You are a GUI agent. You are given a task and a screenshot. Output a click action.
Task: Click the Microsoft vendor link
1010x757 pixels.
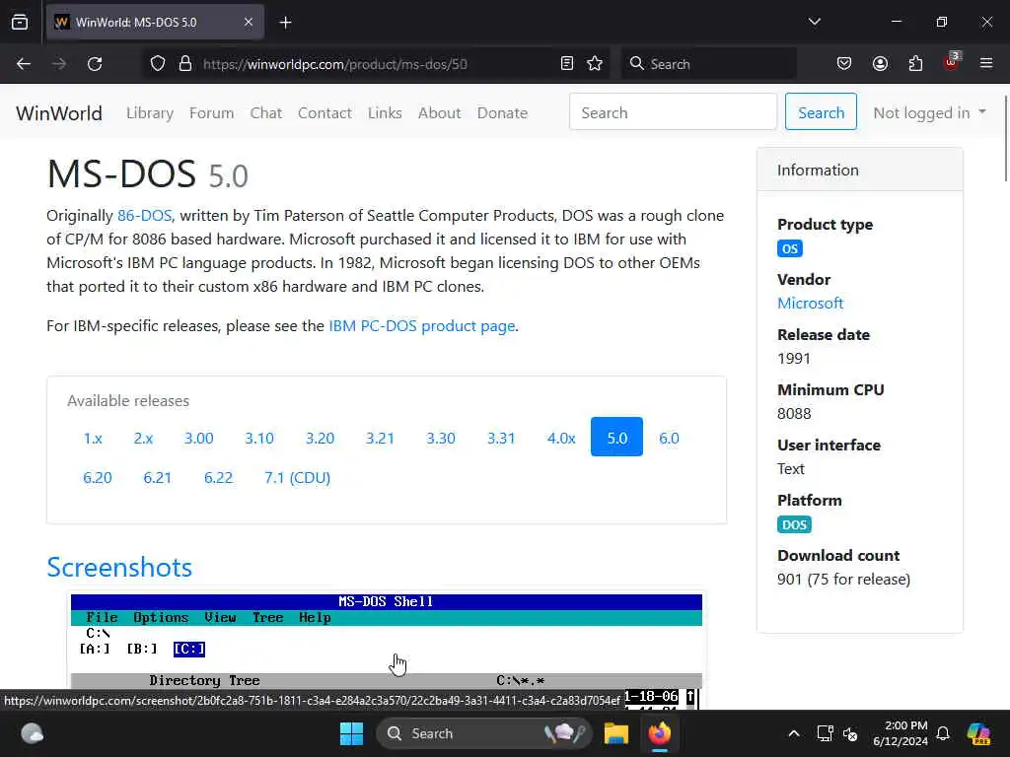[811, 303]
